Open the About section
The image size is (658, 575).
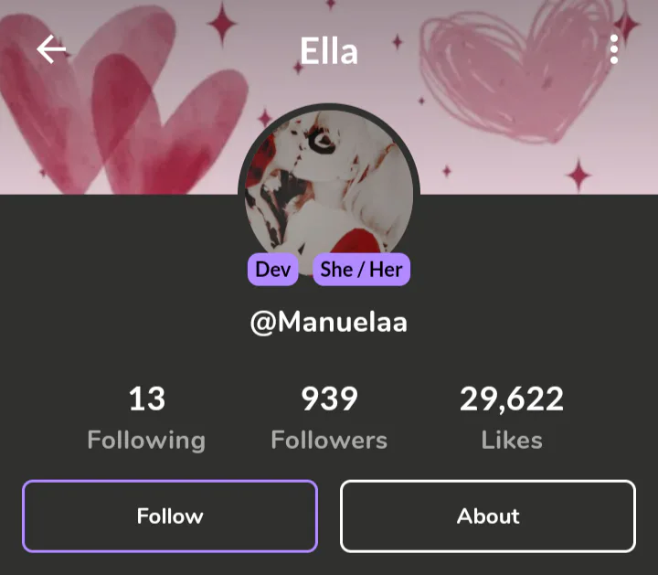(x=488, y=516)
